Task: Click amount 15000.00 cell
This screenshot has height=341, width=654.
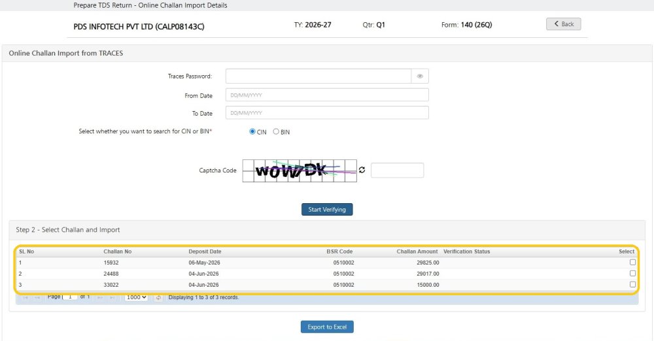Action: pos(428,285)
